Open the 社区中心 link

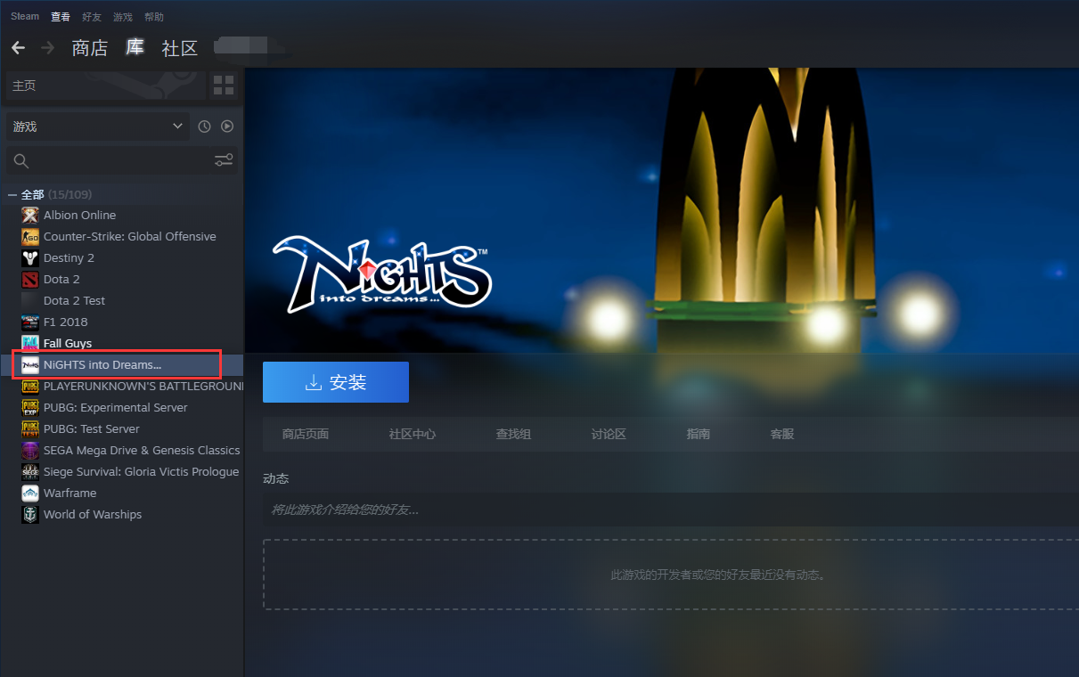[413, 434]
